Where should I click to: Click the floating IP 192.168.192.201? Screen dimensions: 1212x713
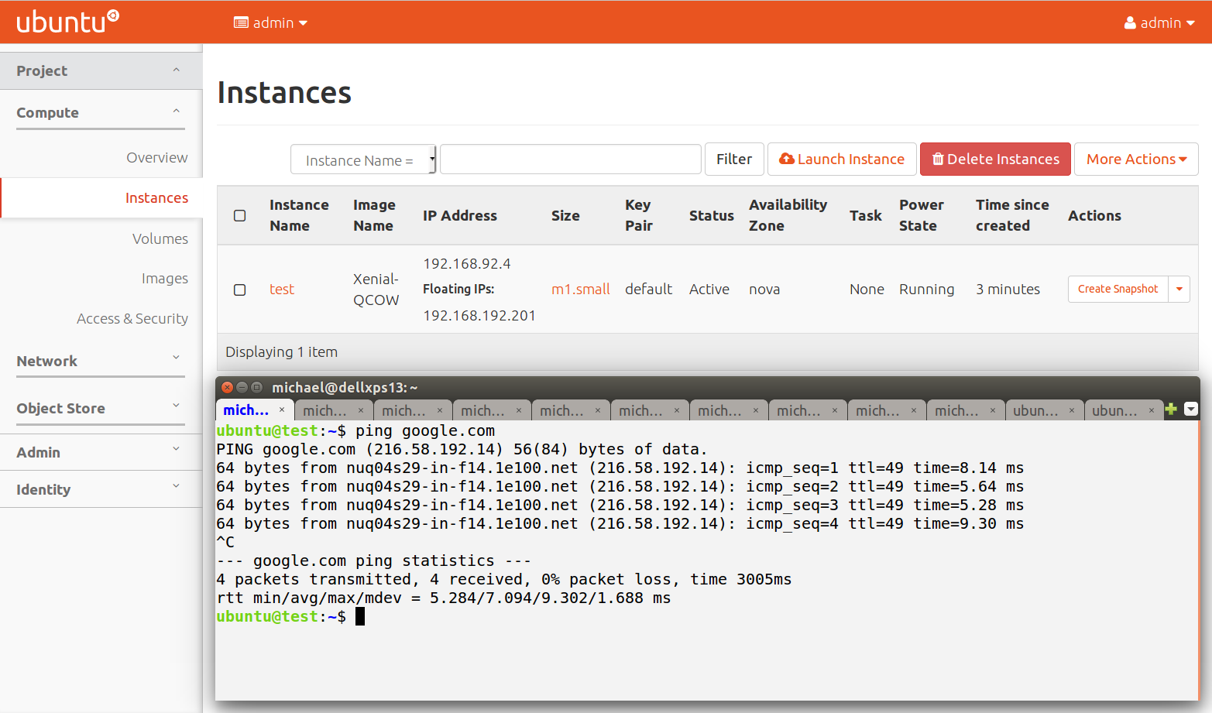(479, 315)
